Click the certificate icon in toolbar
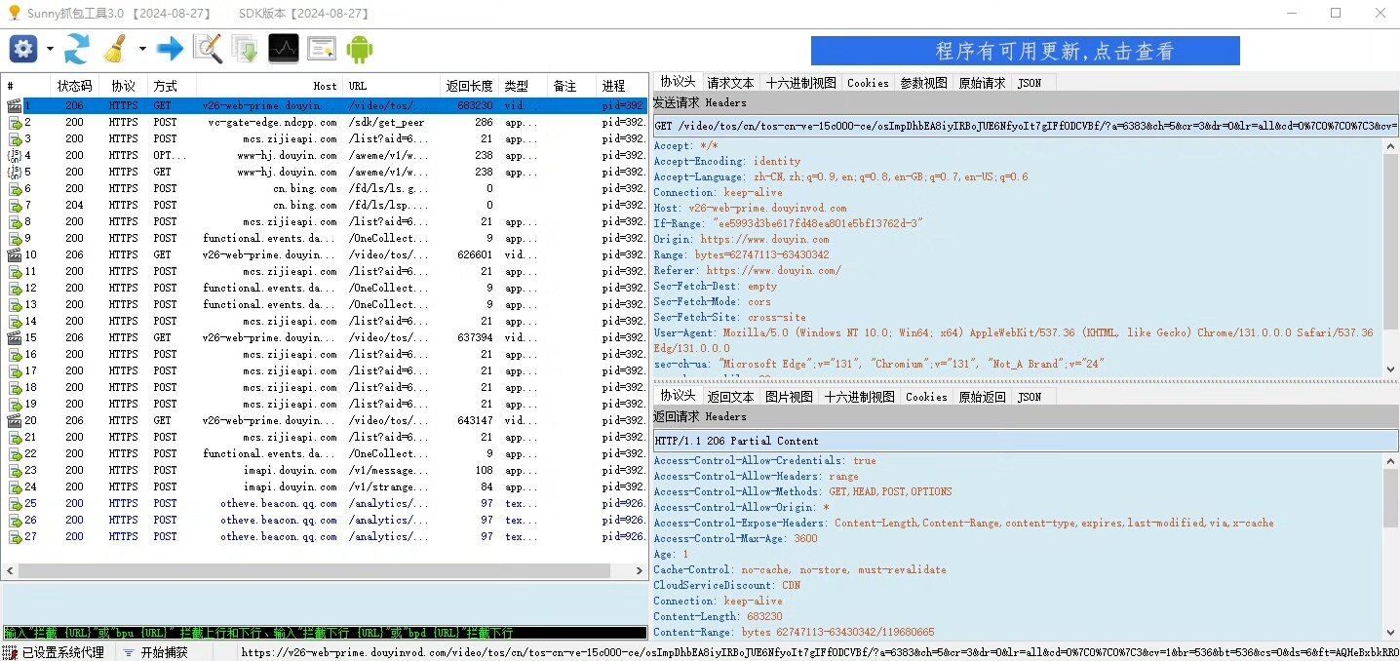The image size is (1400, 661). point(322,49)
